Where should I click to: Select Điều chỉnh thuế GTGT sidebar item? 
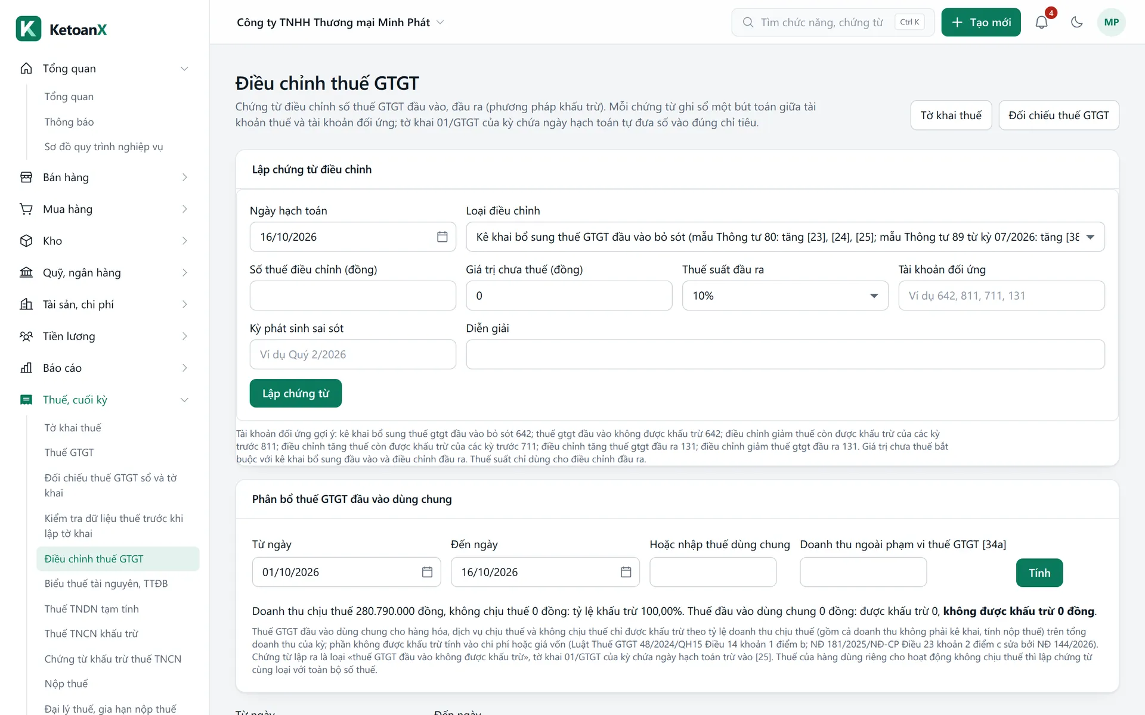[118, 559]
